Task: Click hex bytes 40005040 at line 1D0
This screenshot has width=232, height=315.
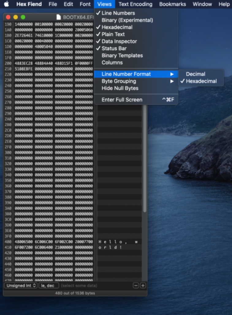Action: point(44,47)
